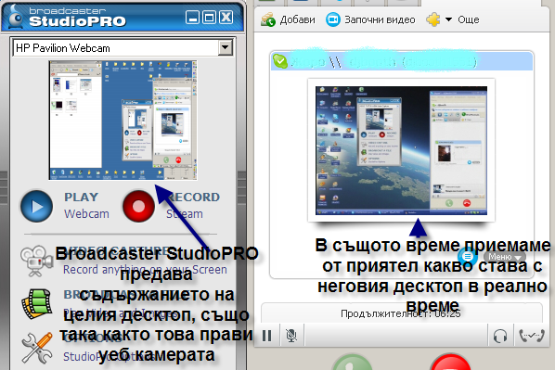Click the received desktop video thumbnail
The width and height of the screenshot is (555, 370).
[x=401, y=150]
